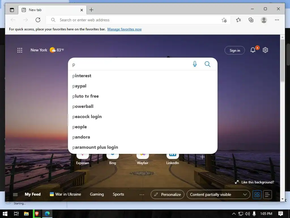
Task: Open Brave browser from the taskbar
Action: (37, 214)
